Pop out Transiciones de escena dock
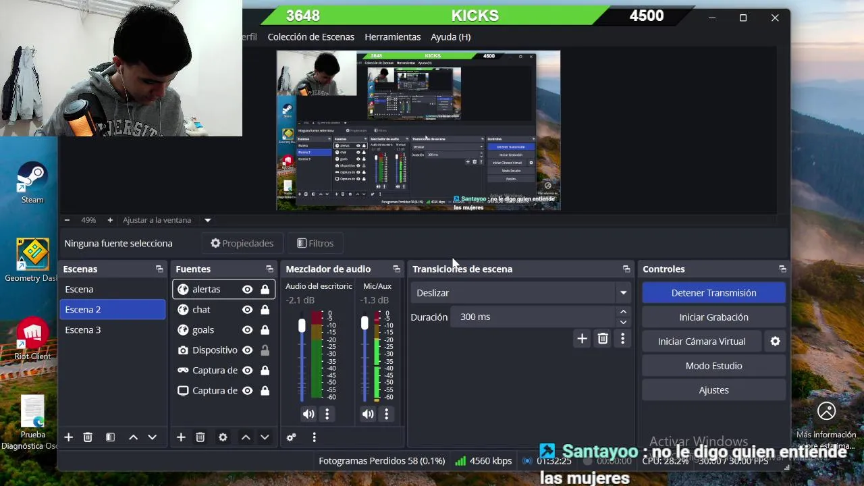Image resolution: width=864 pixels, height=486 pixels. (x=626, y=269)
